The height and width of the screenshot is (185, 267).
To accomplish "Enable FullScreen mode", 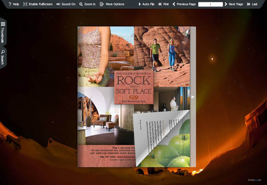I will pyautogui.click(x=38, y=4).
